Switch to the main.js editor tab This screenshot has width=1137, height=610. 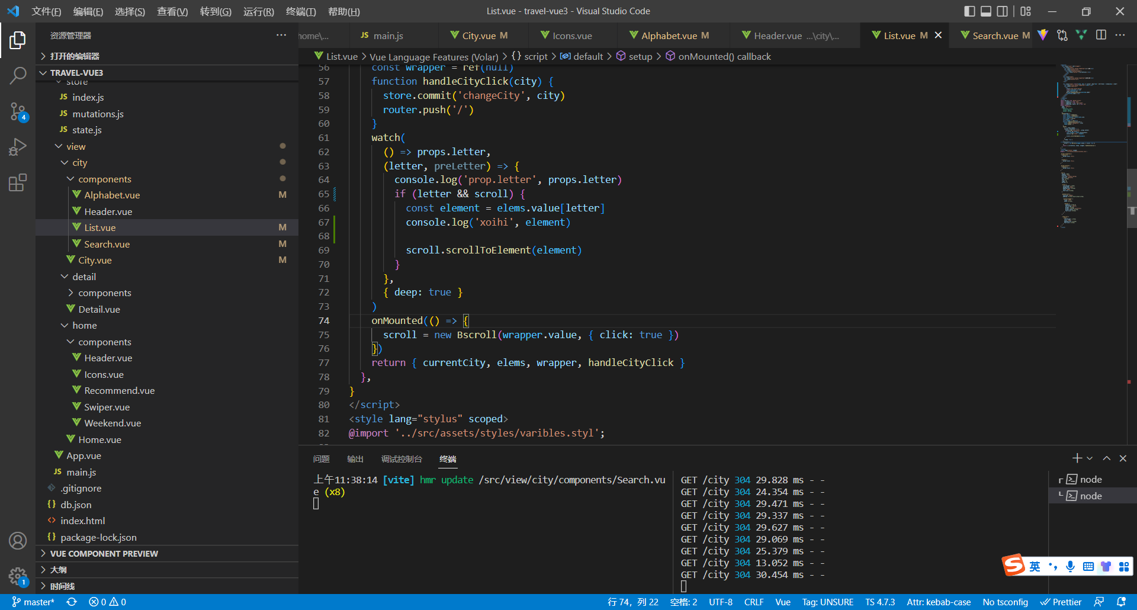(393, 36)
